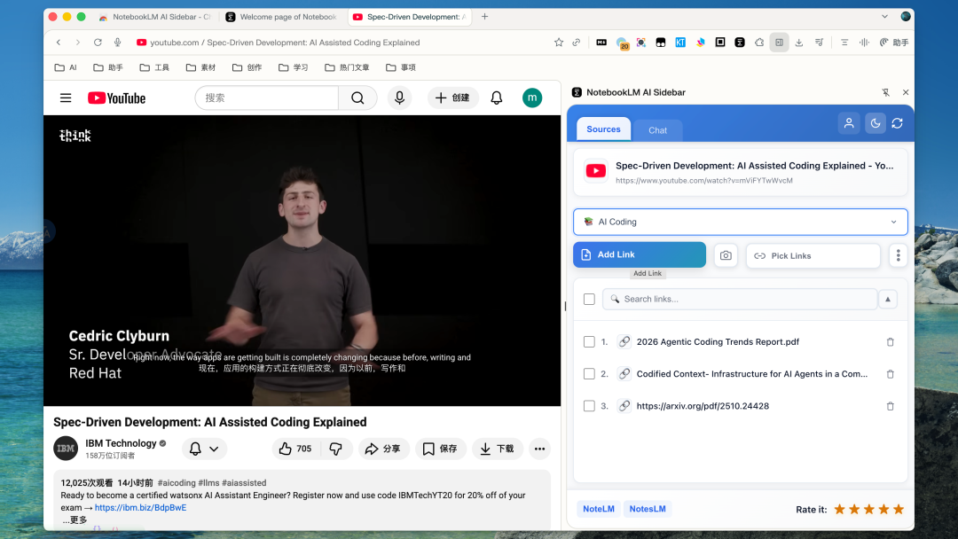Delete the arxiv.org/pdf/2510.24428 link

tap(891, 406)
